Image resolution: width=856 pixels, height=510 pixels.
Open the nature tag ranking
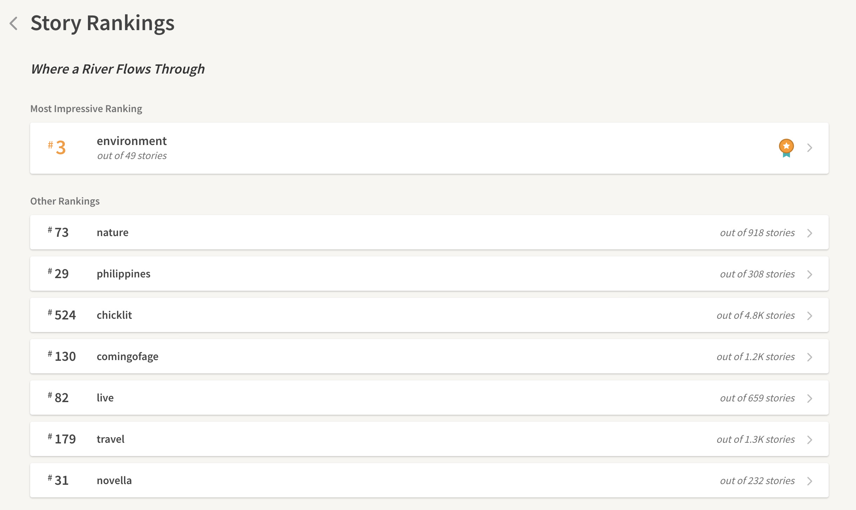[112, 233]
